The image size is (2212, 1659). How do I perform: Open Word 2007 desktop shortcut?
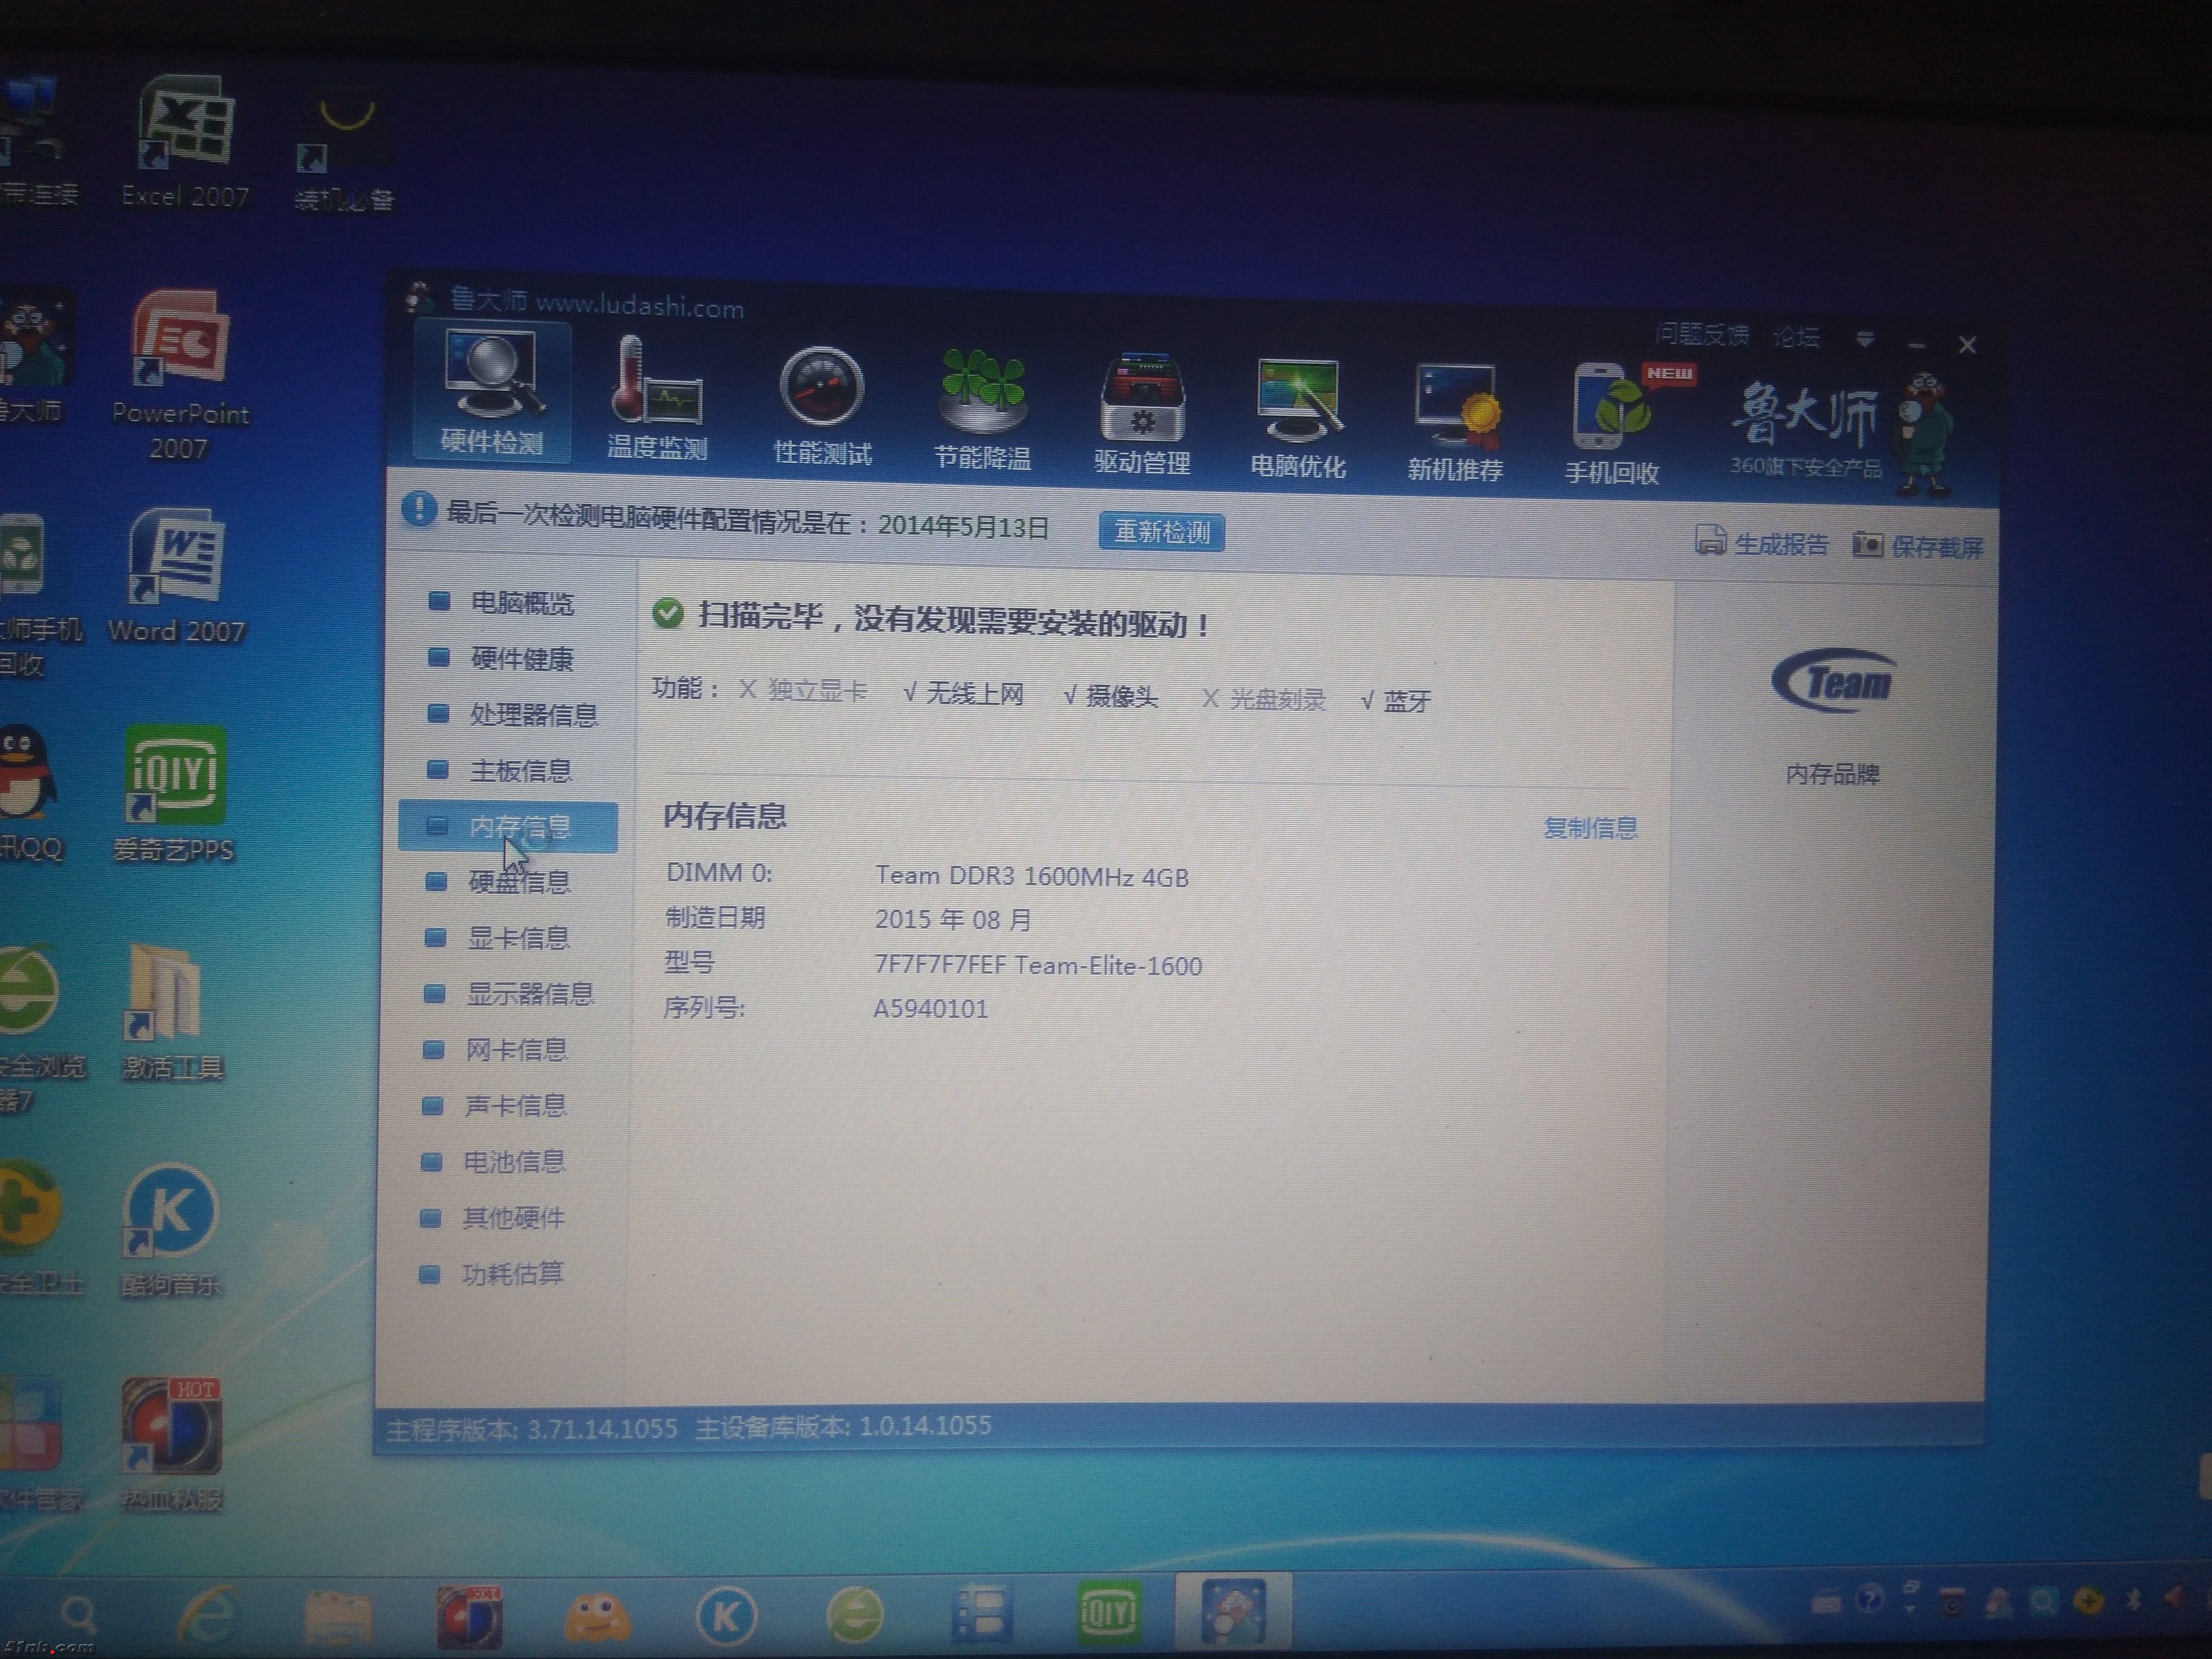pos(176,576)
